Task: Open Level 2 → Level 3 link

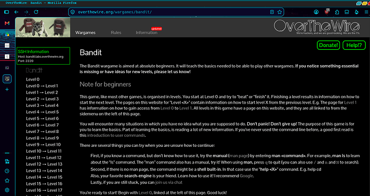Action: pyautogui.click(x=42, y=99)
